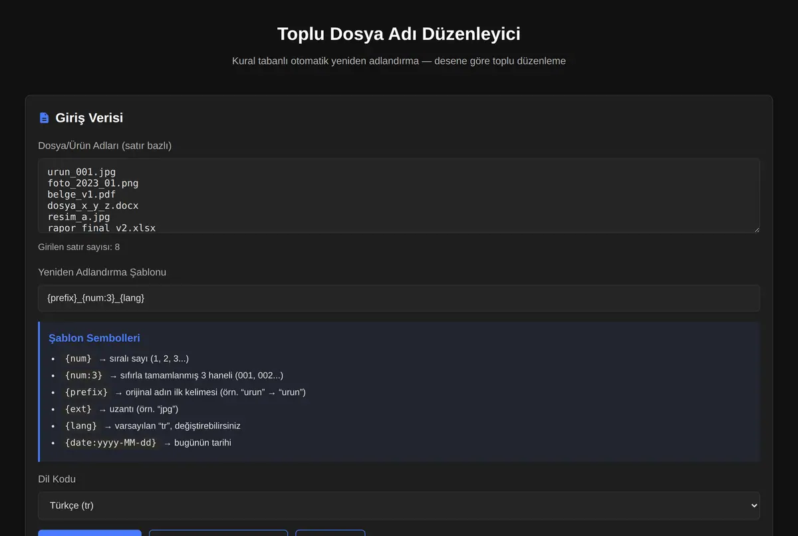Image resolution: width=798 pixels, height=536 pixels.
Task: Click the Dil Kodu label
Action: pyautogui.click(x=57, y=479)
